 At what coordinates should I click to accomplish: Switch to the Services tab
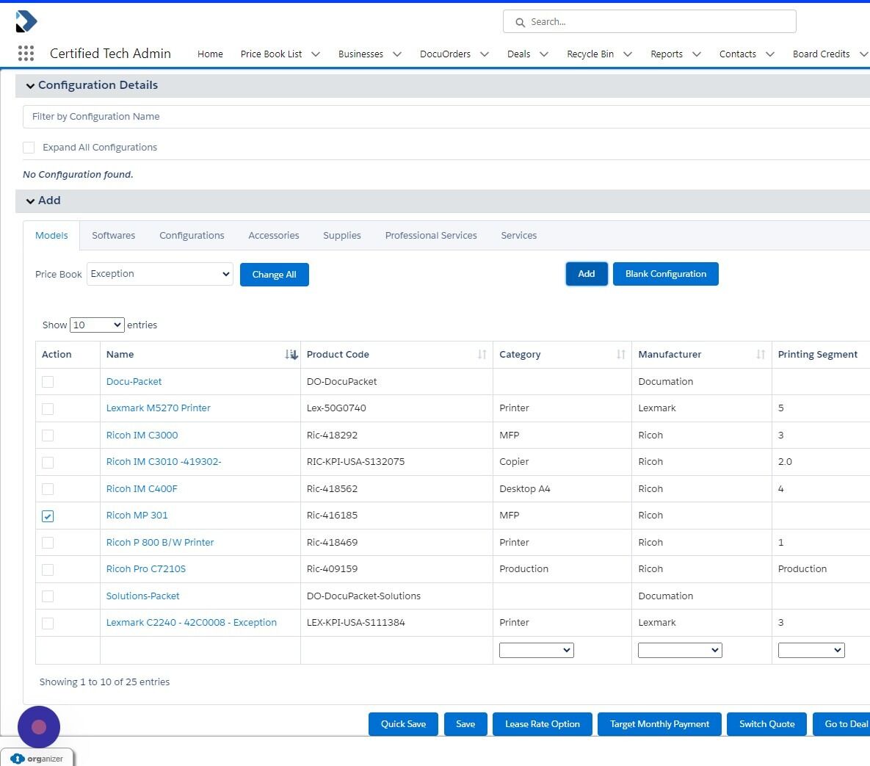coord(518,235)
